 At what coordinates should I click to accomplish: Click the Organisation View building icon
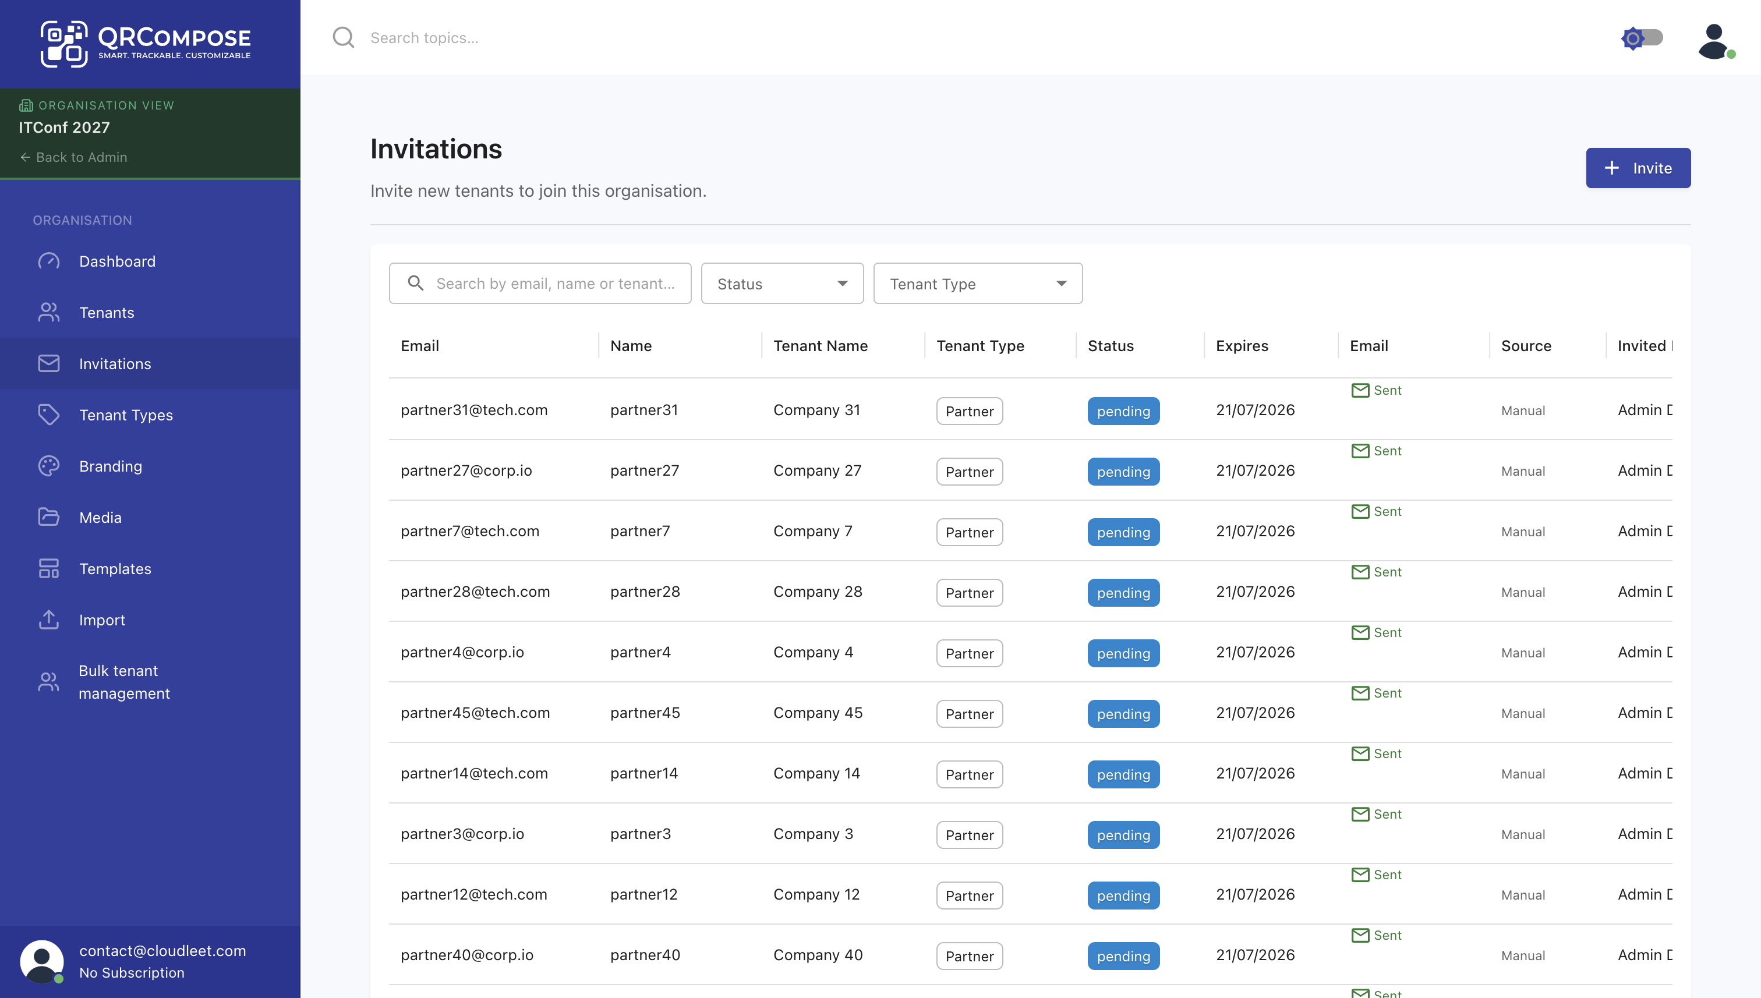(x=26, y=105)
